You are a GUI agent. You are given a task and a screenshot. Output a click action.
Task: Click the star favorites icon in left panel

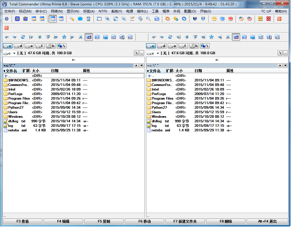coord(64,37)
